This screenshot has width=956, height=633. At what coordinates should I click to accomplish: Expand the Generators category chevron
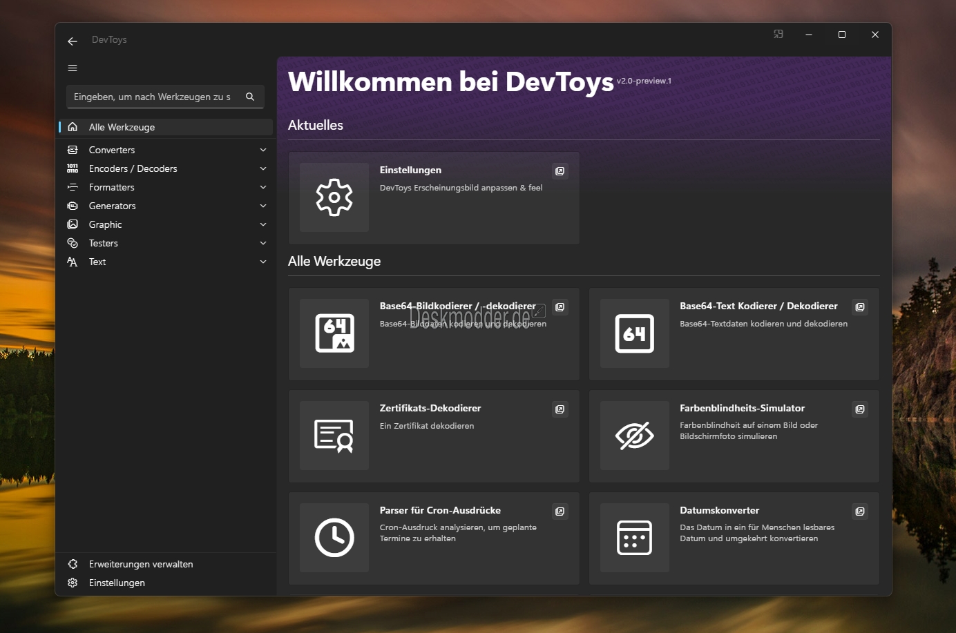click(263, 206)
